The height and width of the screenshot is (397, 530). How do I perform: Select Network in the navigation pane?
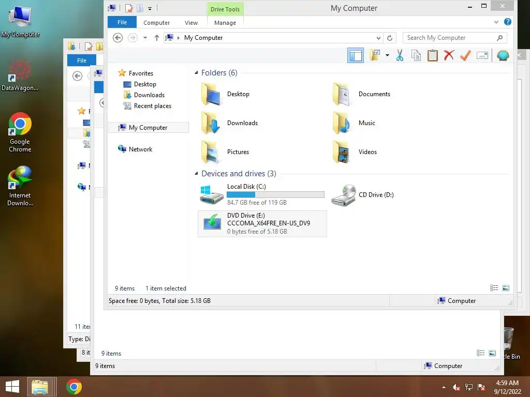[x=135, y=149]
